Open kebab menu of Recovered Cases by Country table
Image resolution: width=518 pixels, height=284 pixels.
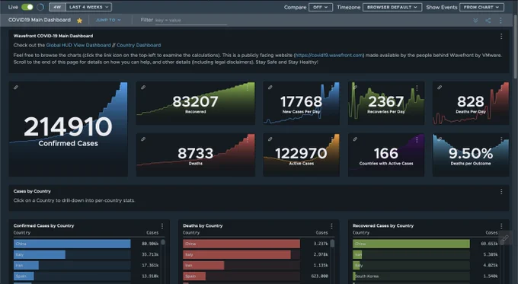(501, 226)
